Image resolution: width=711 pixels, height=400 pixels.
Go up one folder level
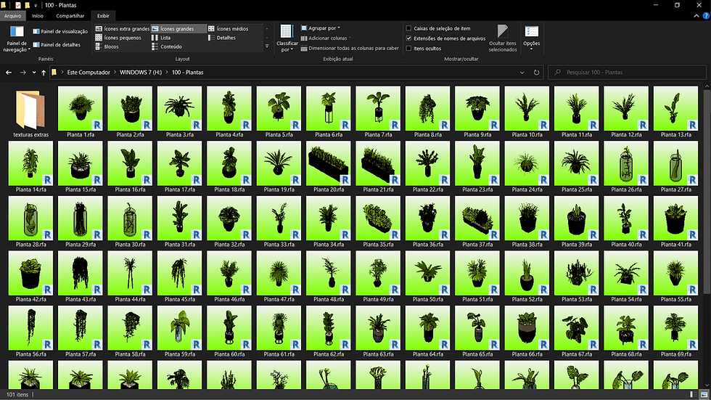point(44,73)
